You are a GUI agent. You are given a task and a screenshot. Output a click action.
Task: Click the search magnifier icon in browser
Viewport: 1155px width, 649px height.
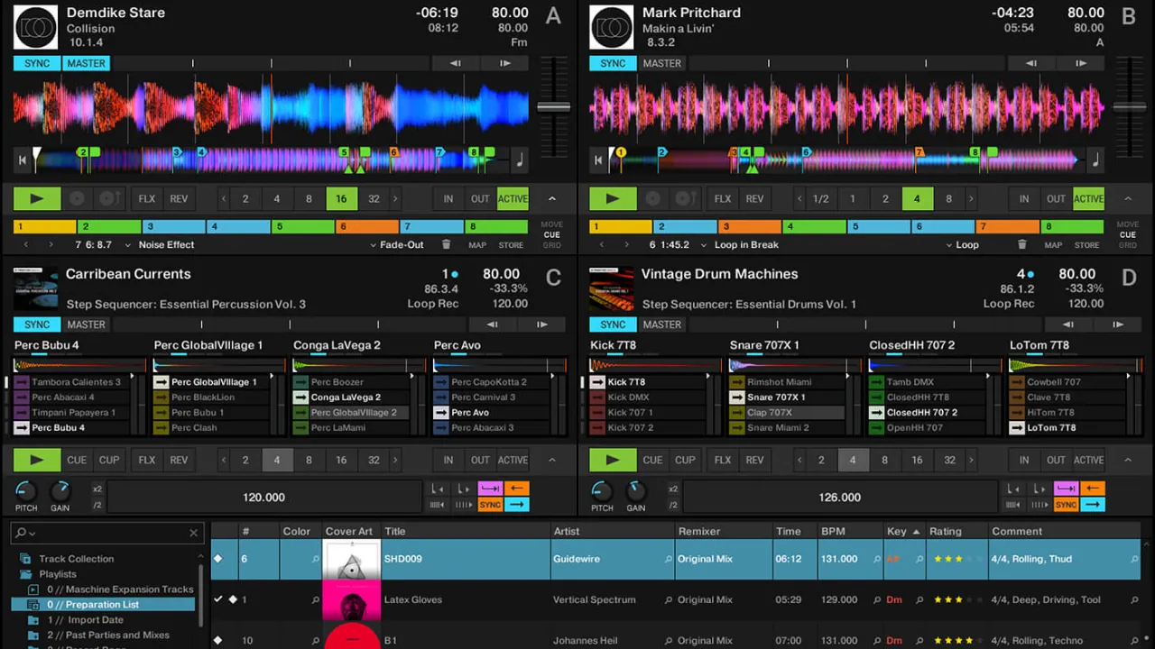22,533
